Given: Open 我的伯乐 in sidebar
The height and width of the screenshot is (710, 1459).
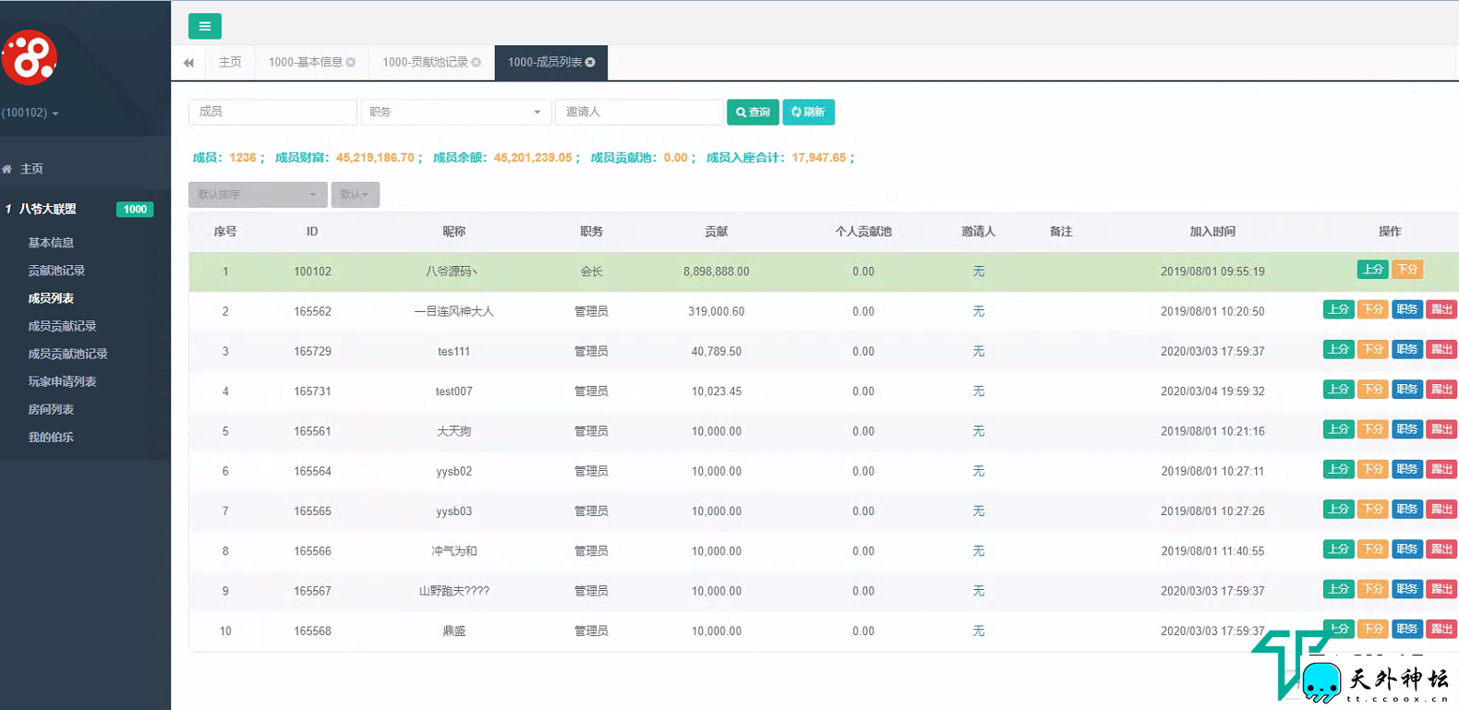Looking at the screenshot, I should (x=51, y=437).
